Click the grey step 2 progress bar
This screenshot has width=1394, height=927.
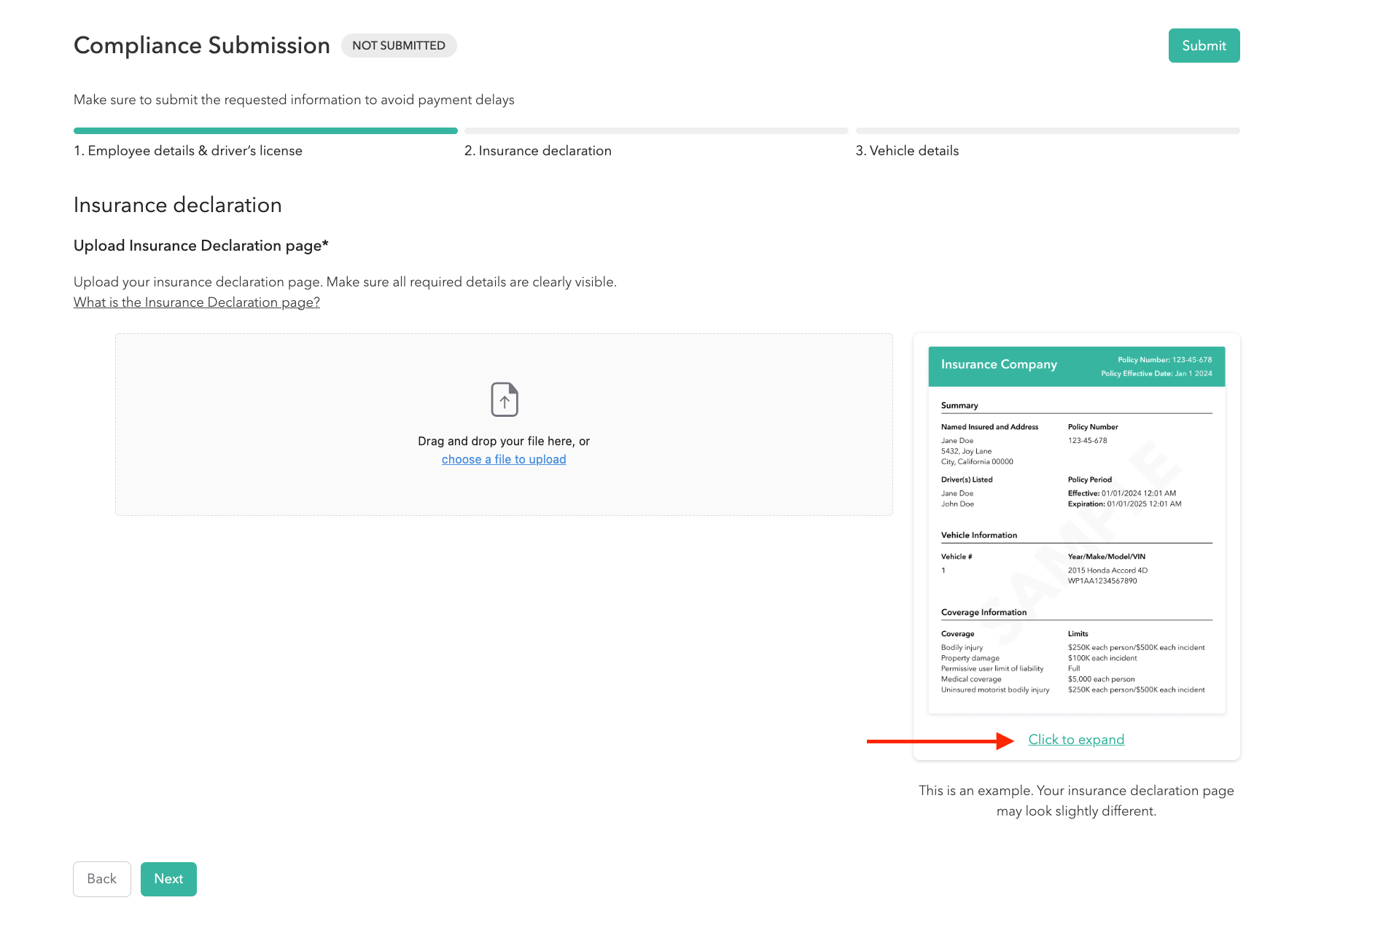tap(656, 131)
